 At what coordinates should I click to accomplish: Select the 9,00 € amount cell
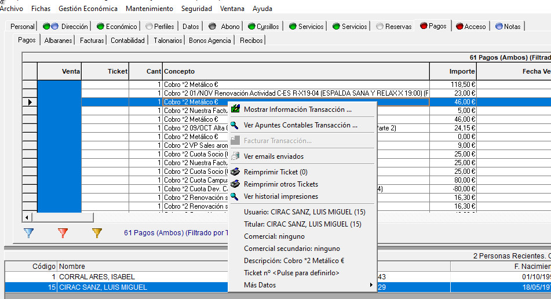click(453, 145)
